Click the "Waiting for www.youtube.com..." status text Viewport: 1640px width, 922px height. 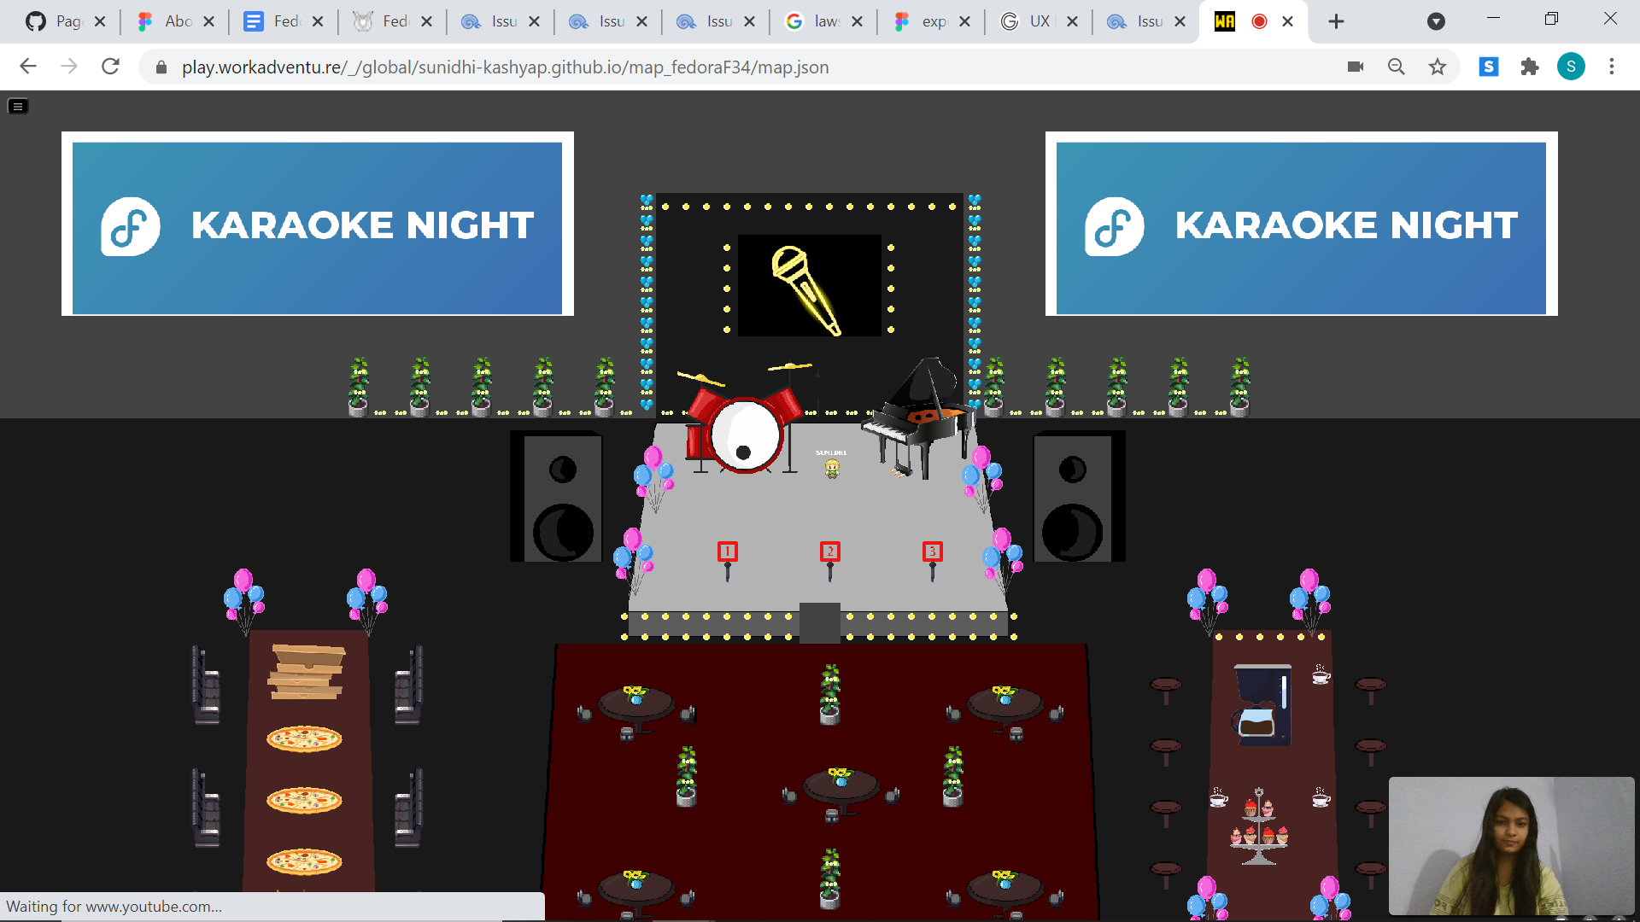click(114, 907)
